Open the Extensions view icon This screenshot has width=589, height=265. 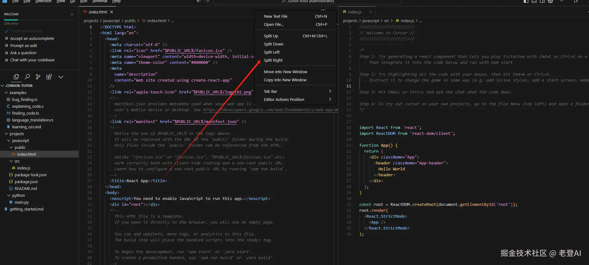pyautogui.click(x=49, y=77)
